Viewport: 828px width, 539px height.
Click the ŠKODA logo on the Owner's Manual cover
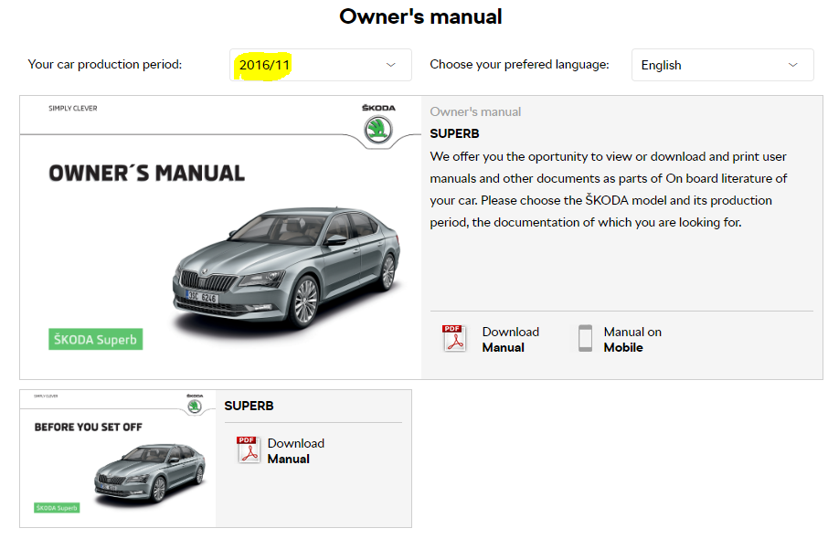378,124
